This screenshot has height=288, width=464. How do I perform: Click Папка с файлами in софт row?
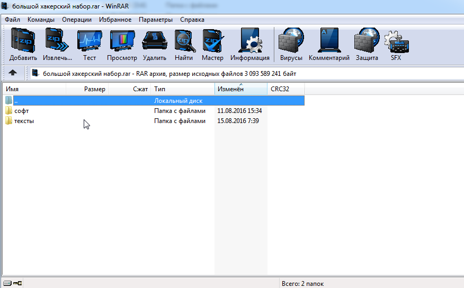pyautogui.click(x=180, y=111)
